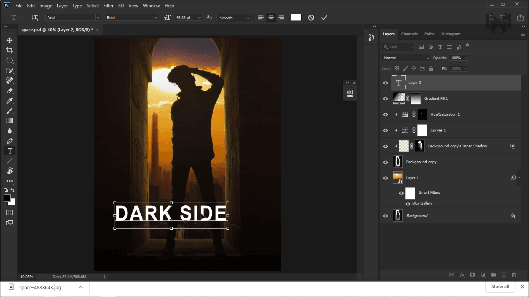Collapse Layer 1 smart filters list
529x297 pixels.
click(519, 178)
